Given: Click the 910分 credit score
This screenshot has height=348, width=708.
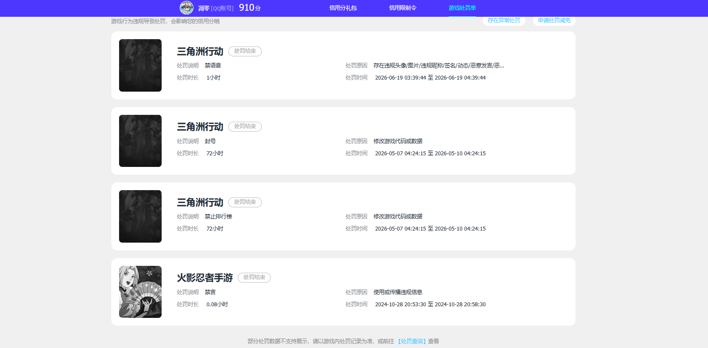Looking at the screenshot, I should (250, 8).
